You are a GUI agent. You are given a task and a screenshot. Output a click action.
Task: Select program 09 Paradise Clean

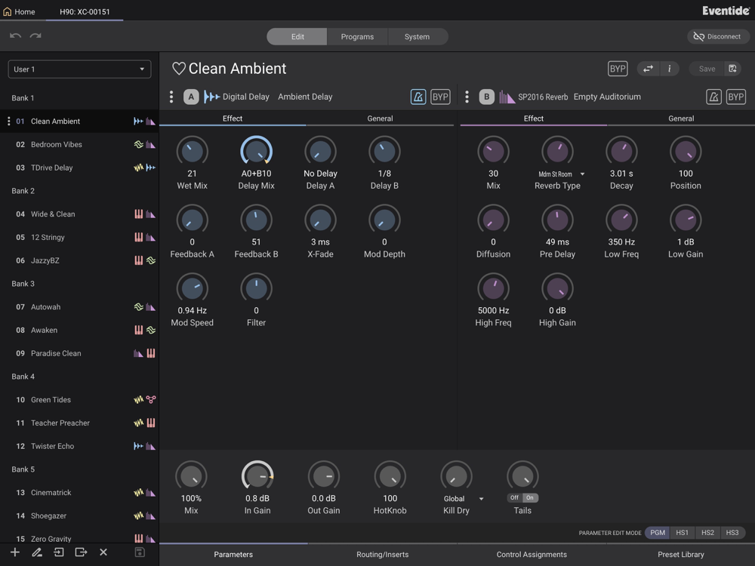point(79,353)
